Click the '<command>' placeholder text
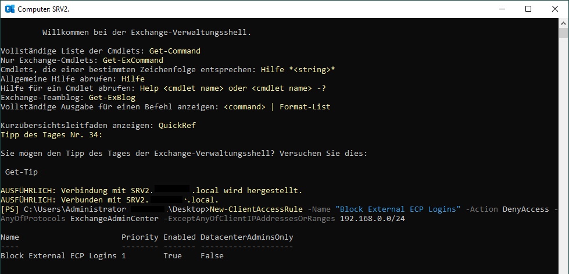 [x=244, y=107]
